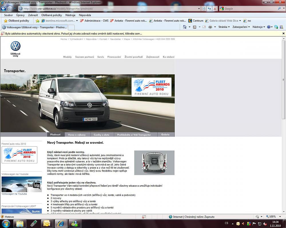Click the browser tab for Volkswagen Užitkové vozy
286x228 pixels.
35,27
